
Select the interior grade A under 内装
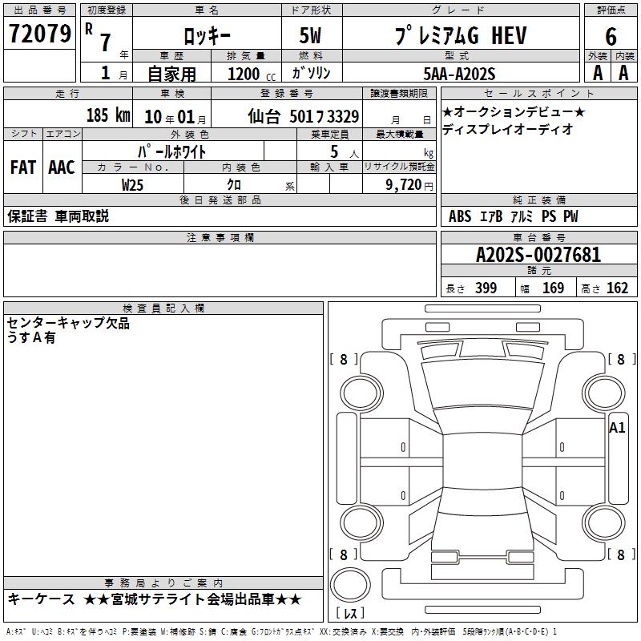[x=623, y=72]
